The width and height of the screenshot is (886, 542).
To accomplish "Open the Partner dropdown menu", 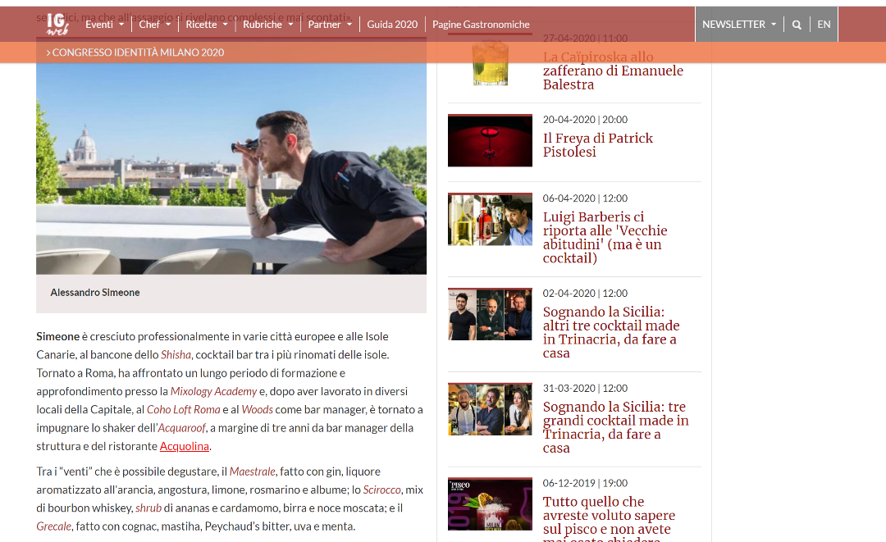I will coord(330,24).
